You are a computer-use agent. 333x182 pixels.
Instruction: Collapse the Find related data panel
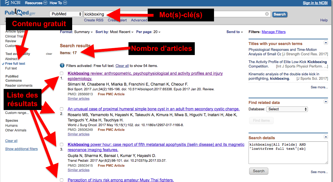(326, 102)
